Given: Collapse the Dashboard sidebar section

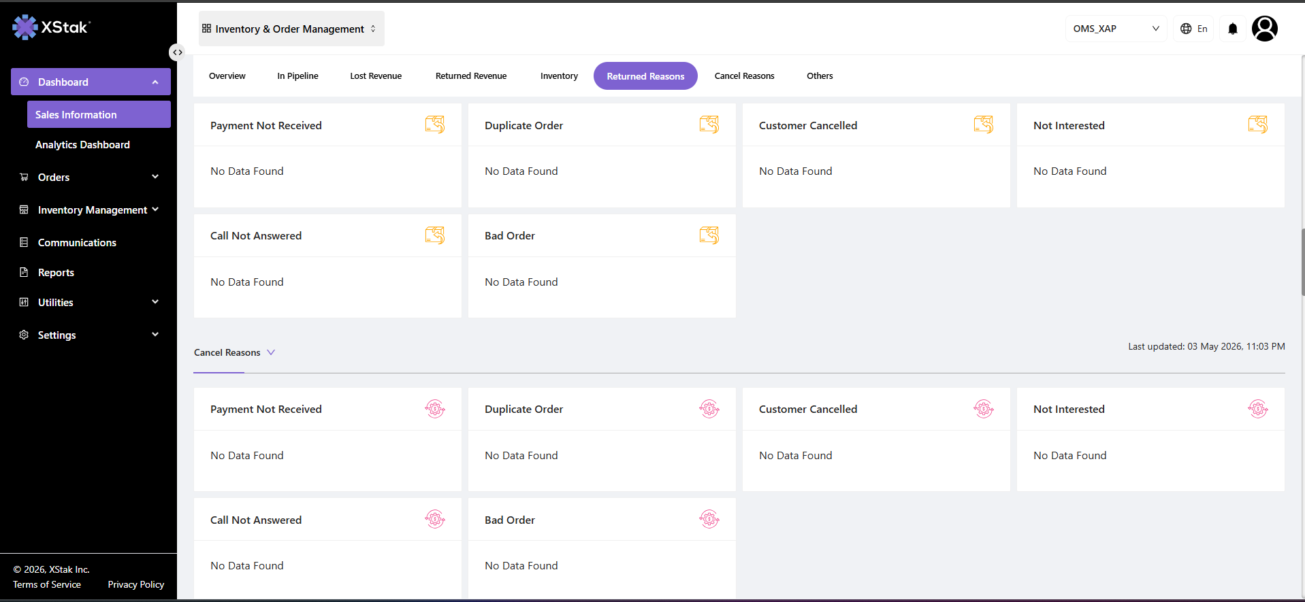Looking at the screenshot, I should pos(155,82).
